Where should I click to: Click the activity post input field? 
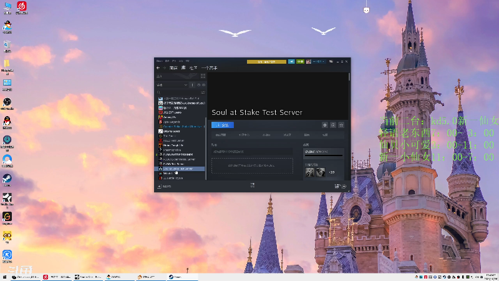tap(252, 152)
